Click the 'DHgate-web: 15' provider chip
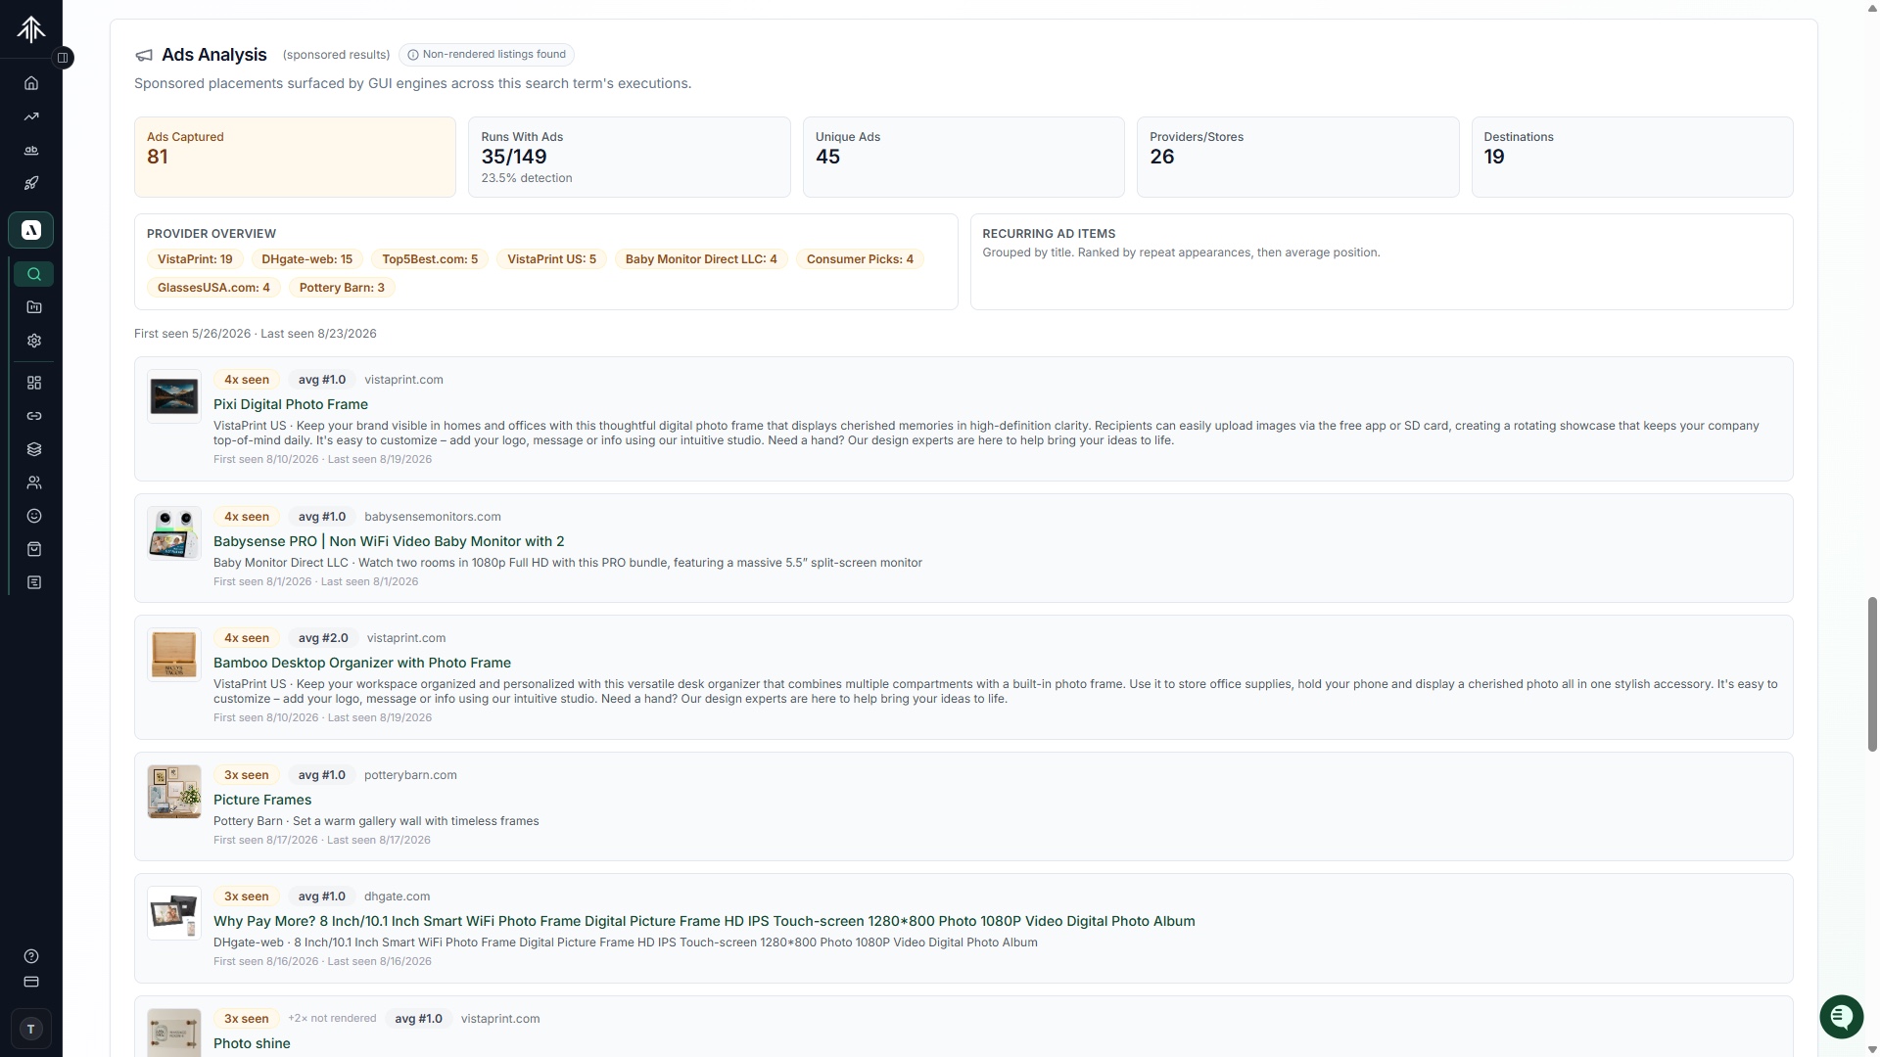 [306, 259]
